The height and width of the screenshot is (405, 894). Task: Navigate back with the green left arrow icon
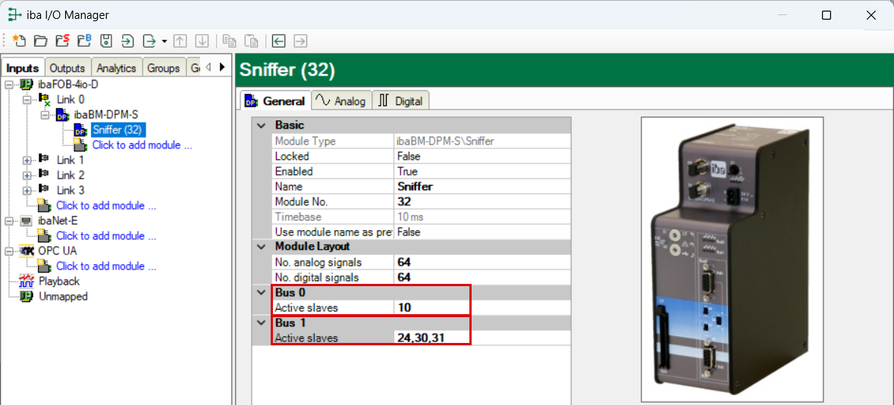tap(278, 40)
